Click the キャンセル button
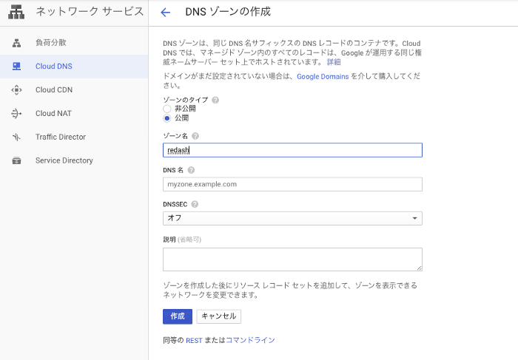 coord(218,316)
